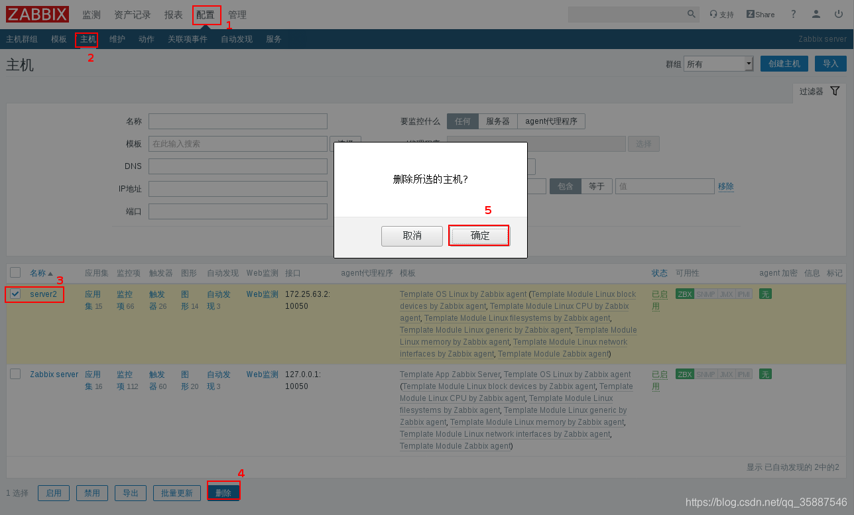Go to 自动发现 submenu
The height and width of the screenshot is (515, 854).
[x=237, y=39]
